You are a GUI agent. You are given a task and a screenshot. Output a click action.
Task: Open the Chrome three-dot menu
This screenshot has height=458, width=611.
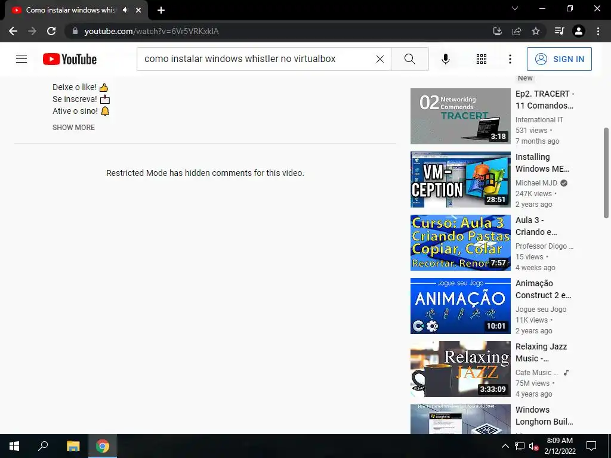[598, 31]
